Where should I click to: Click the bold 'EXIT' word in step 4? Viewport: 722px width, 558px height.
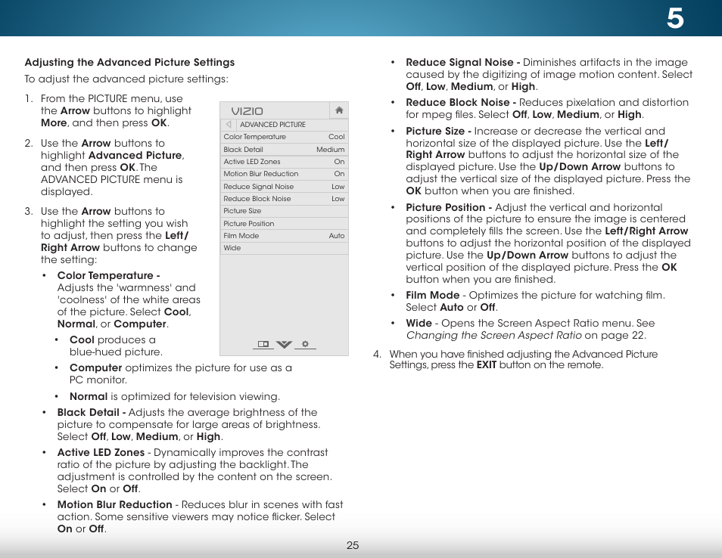[x=486, y=365]
